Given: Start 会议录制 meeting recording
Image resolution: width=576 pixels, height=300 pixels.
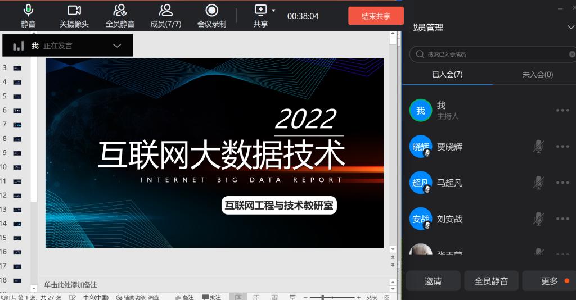Looking at the screenshot, I should pos(211,16).
